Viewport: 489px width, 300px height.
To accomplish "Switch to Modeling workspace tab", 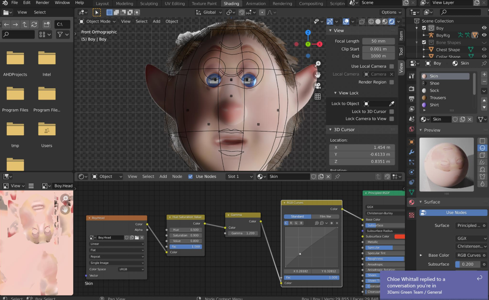I will coord(124,3).
